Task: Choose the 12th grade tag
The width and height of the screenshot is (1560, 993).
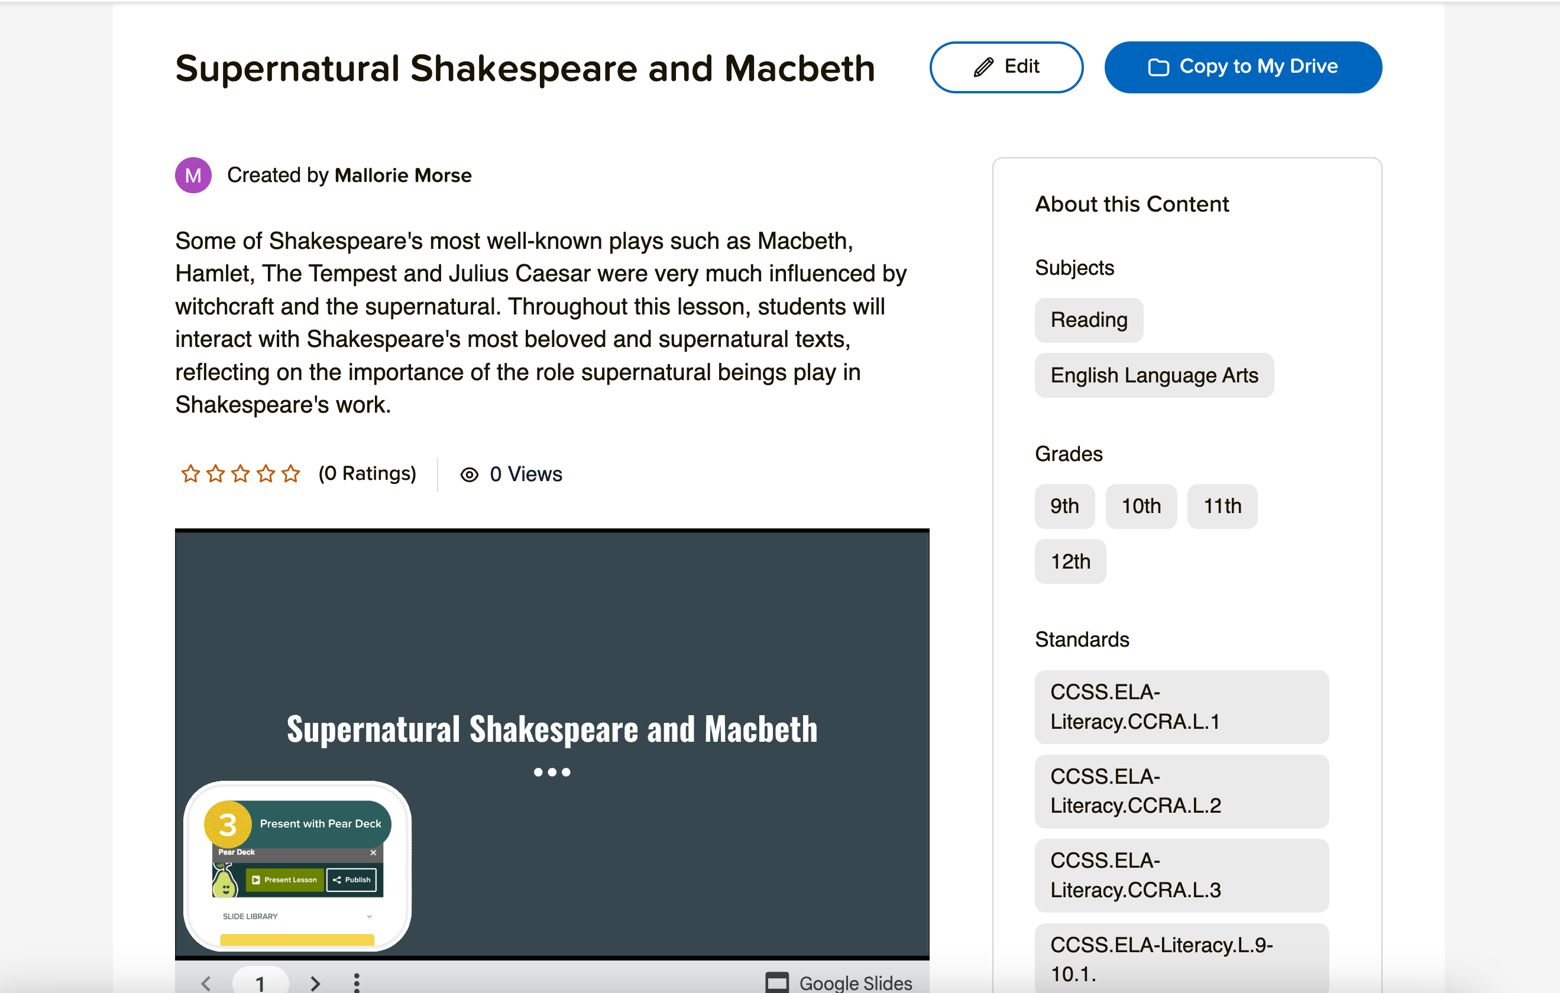Action: click(1070, 562)
